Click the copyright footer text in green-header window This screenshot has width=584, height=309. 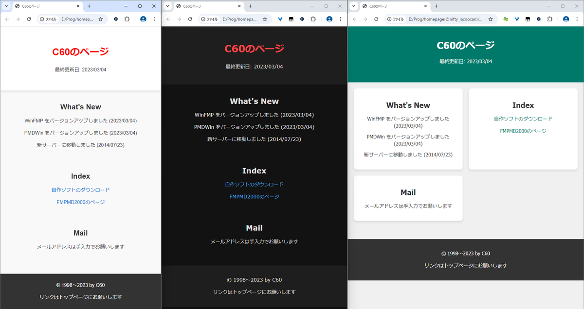466,254
